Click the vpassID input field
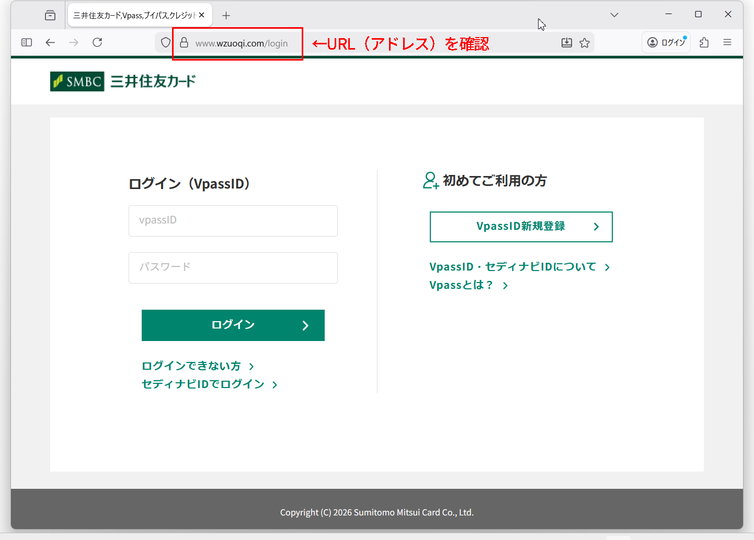754x540 pixels. (233, 220)
